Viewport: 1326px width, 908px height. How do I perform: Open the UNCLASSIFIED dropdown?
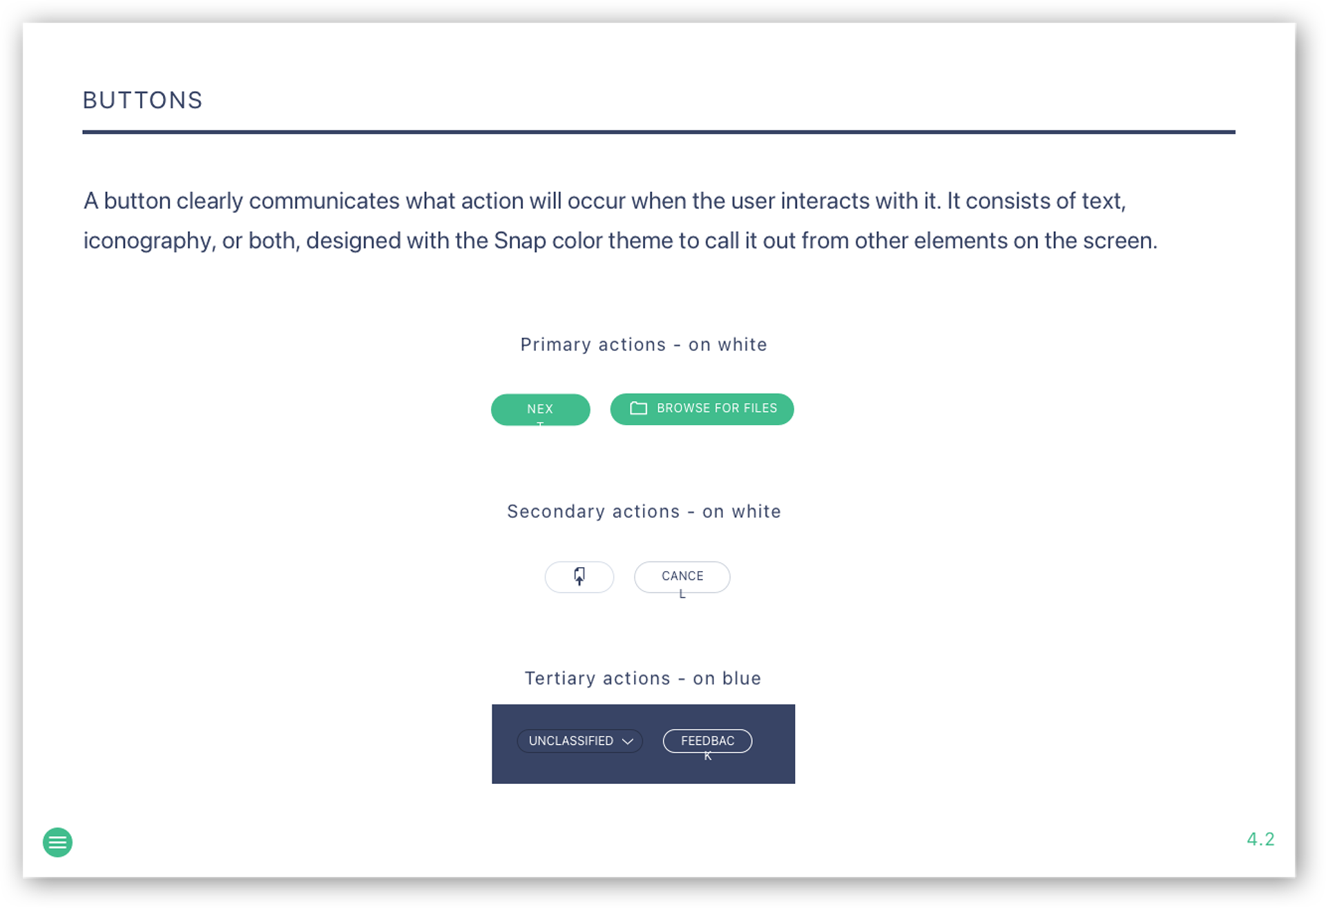coord(579,741)
